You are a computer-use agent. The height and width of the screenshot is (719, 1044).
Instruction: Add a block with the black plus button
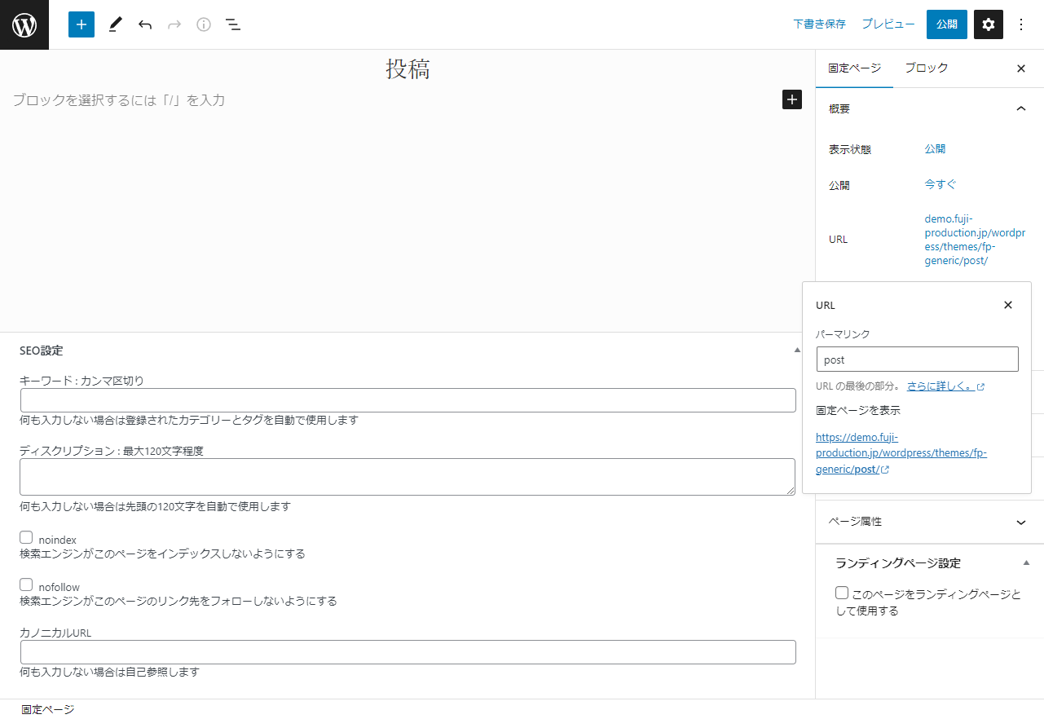tap(792, 99)
